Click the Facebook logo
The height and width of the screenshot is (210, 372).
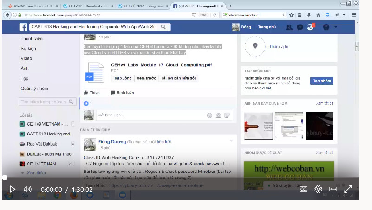point(23,27)
